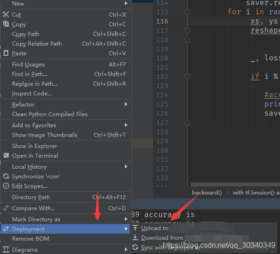Expand the Mark Directory as arrow
Image resolution: width=280 pixels, height=254 pixels.
[126, 219]
